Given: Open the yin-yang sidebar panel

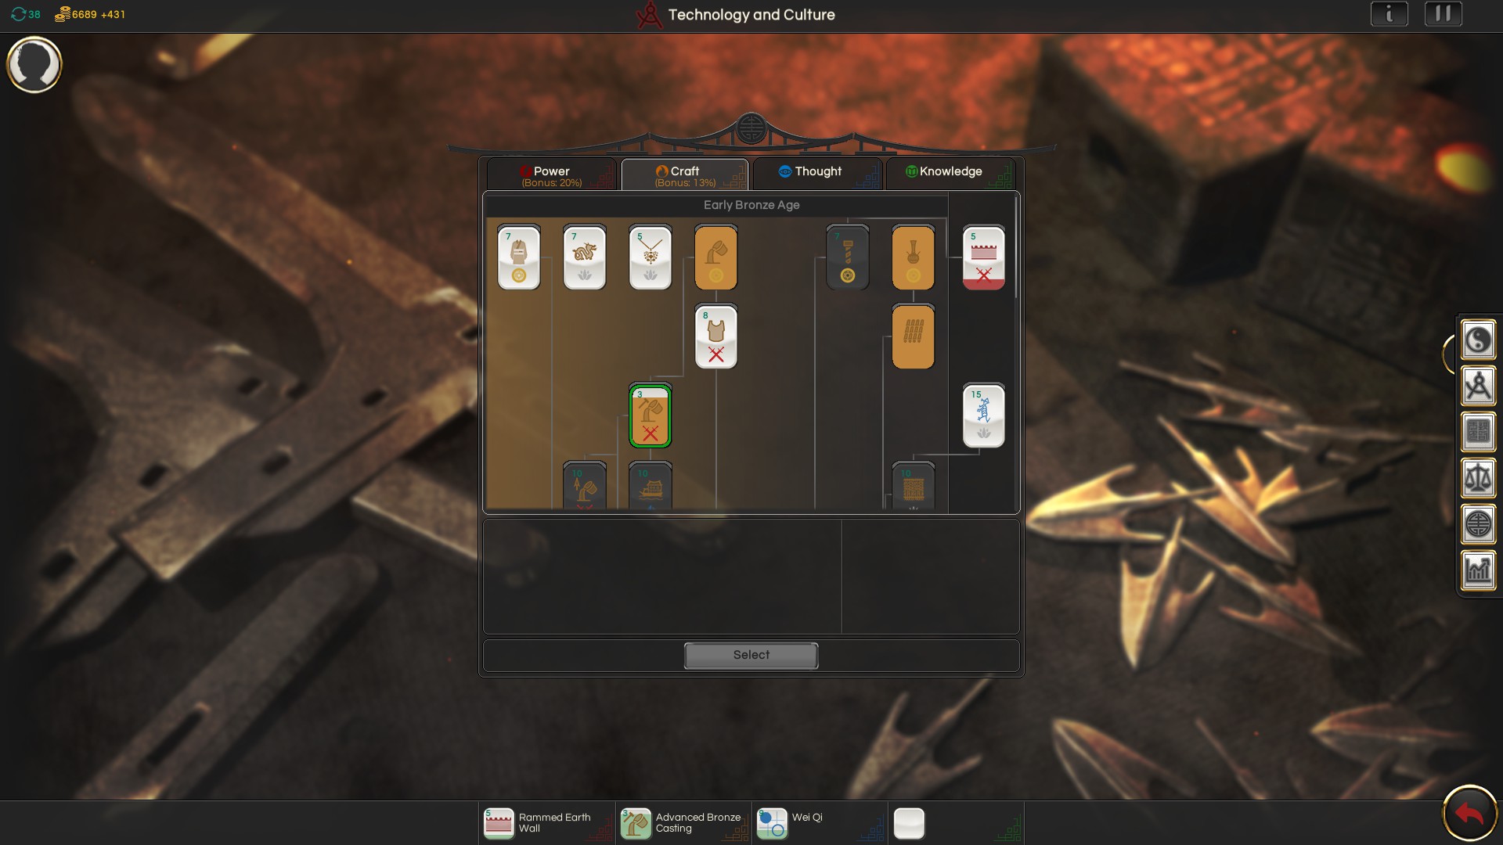Looking at the screenshot, I should click(x=1477, y=340).
